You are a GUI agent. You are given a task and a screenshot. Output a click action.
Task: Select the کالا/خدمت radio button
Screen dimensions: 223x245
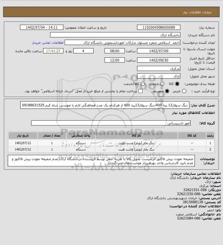(x=143, y=84)
